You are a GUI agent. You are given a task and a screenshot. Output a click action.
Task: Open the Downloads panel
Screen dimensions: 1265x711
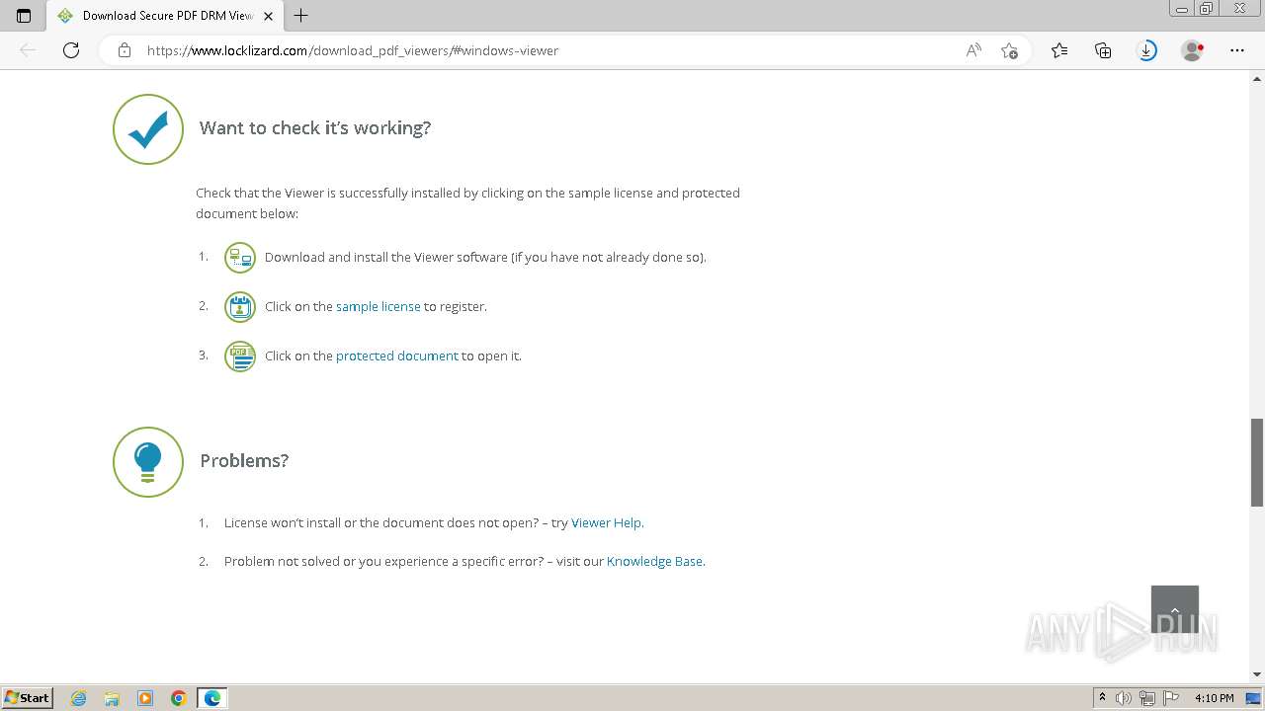[x=1147, y=50]
